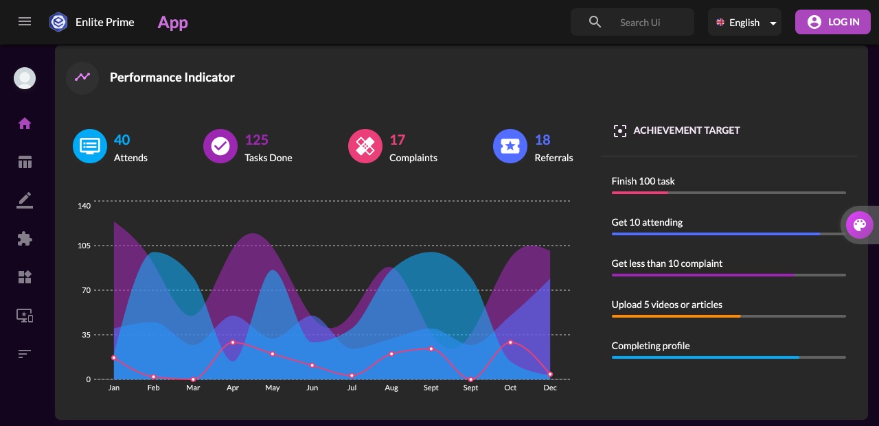Viewport: 879px width, 426px height.
Task: Click the Jan data point on the line
Action: (114, 357)
